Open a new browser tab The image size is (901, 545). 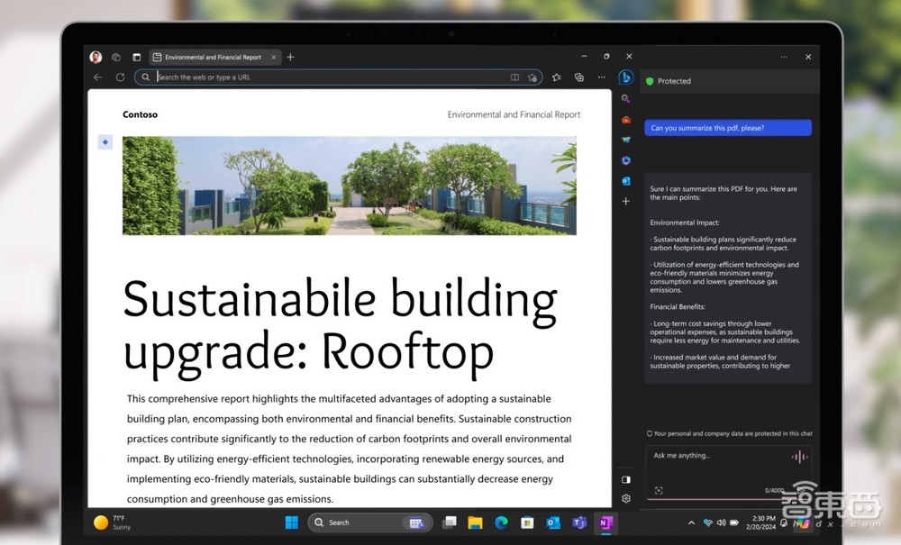290,57
